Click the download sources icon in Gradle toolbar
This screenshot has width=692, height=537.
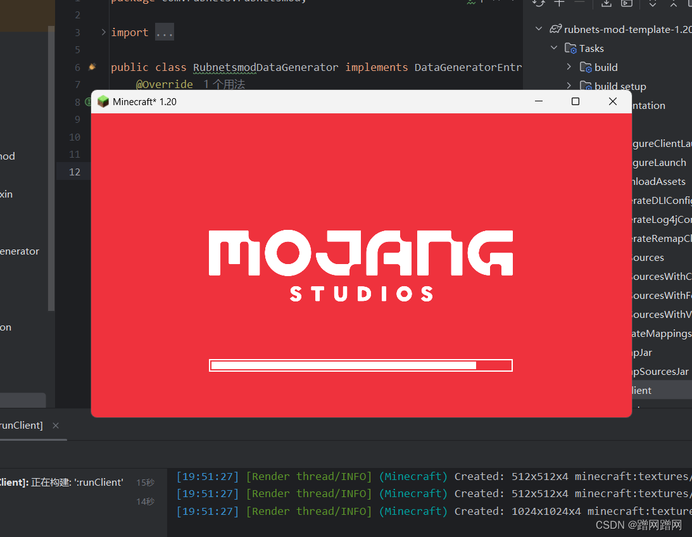click(607, 3)
